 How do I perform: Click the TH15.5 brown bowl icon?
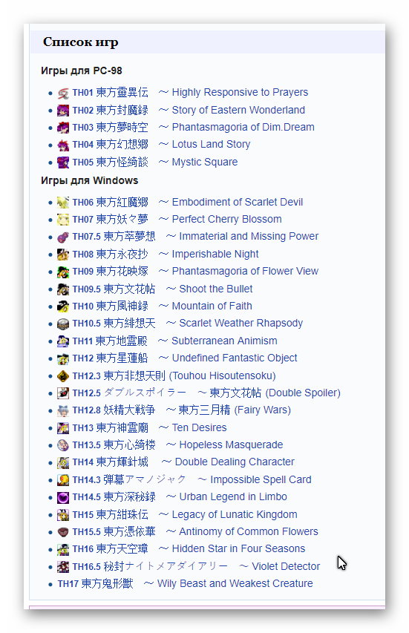63,532
